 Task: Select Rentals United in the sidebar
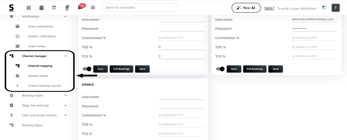[x=38, y=76]
